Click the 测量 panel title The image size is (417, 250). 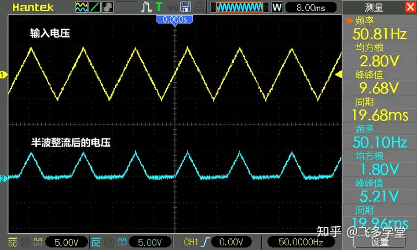[x=374, y=8]
